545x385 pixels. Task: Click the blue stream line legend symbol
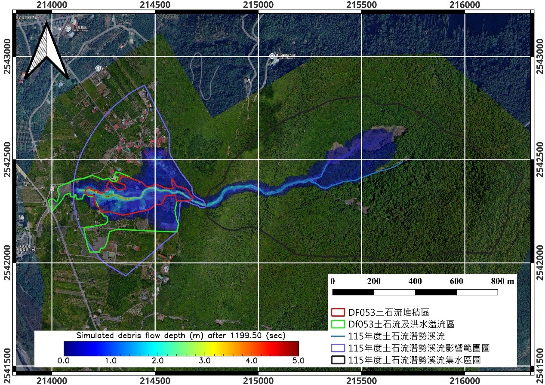pyautogui.click(x=338, y=336)
